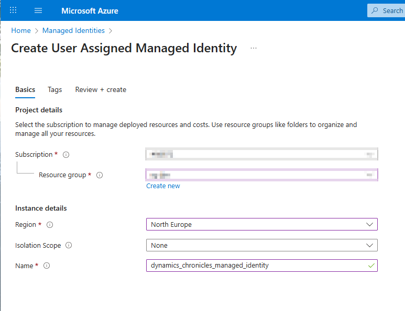Show info tooltip for Subscription
This screenshot has height=311, width=405.
click(66, 155)
